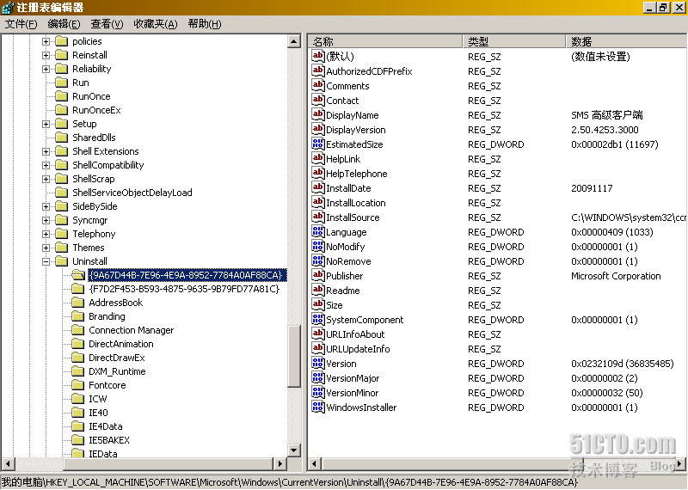The height and width of the screenshot is (490, 688).
Task: Click the folder icon next to Branding
Action: [78, 316]
